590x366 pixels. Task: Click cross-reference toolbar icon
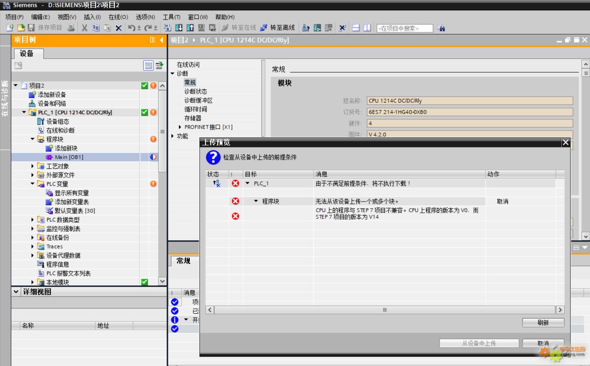click(342, 28)
